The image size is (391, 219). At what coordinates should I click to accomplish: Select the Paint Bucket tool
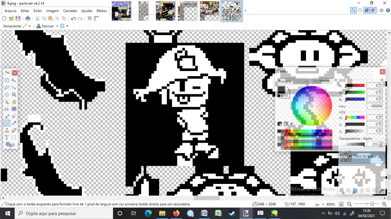tap(7, 109)
